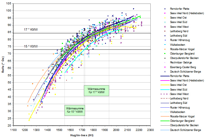Select Rosalia-Marzer Kogel orange trend line legend entry

[178, 116]
